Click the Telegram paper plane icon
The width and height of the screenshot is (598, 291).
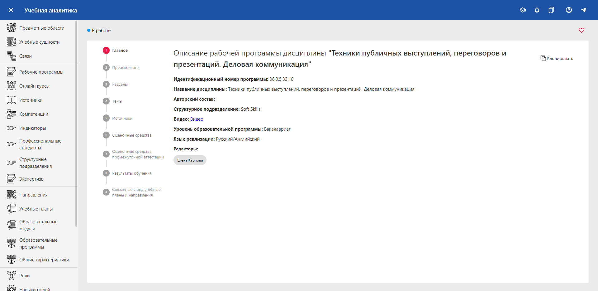tap(583, 10)
